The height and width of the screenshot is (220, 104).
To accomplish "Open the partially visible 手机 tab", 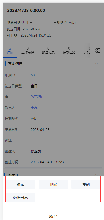I will [87, 51].
